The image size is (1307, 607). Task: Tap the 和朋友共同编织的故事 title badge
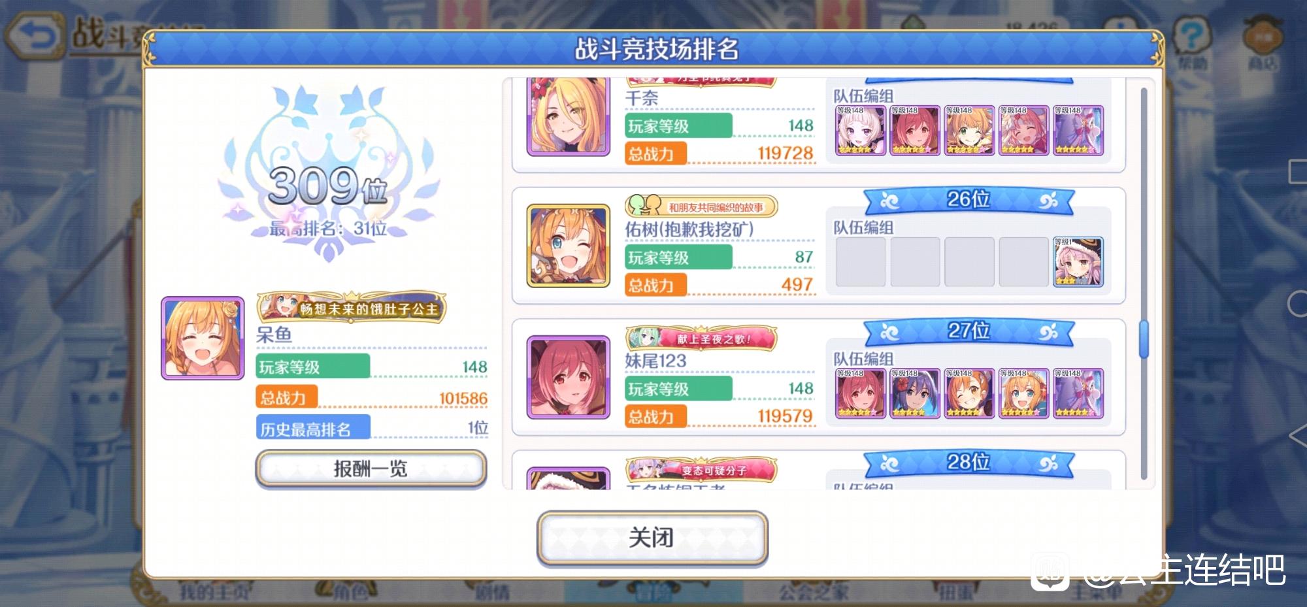click(701, 207)
